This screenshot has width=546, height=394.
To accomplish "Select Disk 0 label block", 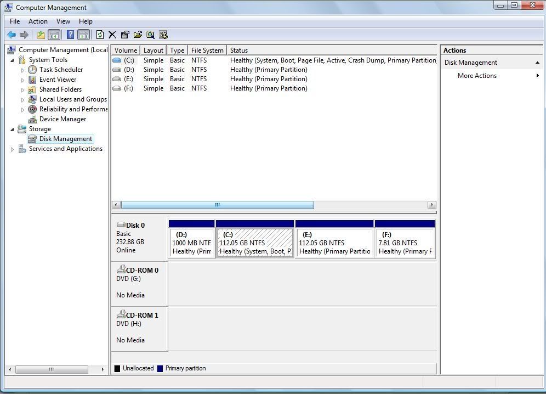I will click(139, 238).
